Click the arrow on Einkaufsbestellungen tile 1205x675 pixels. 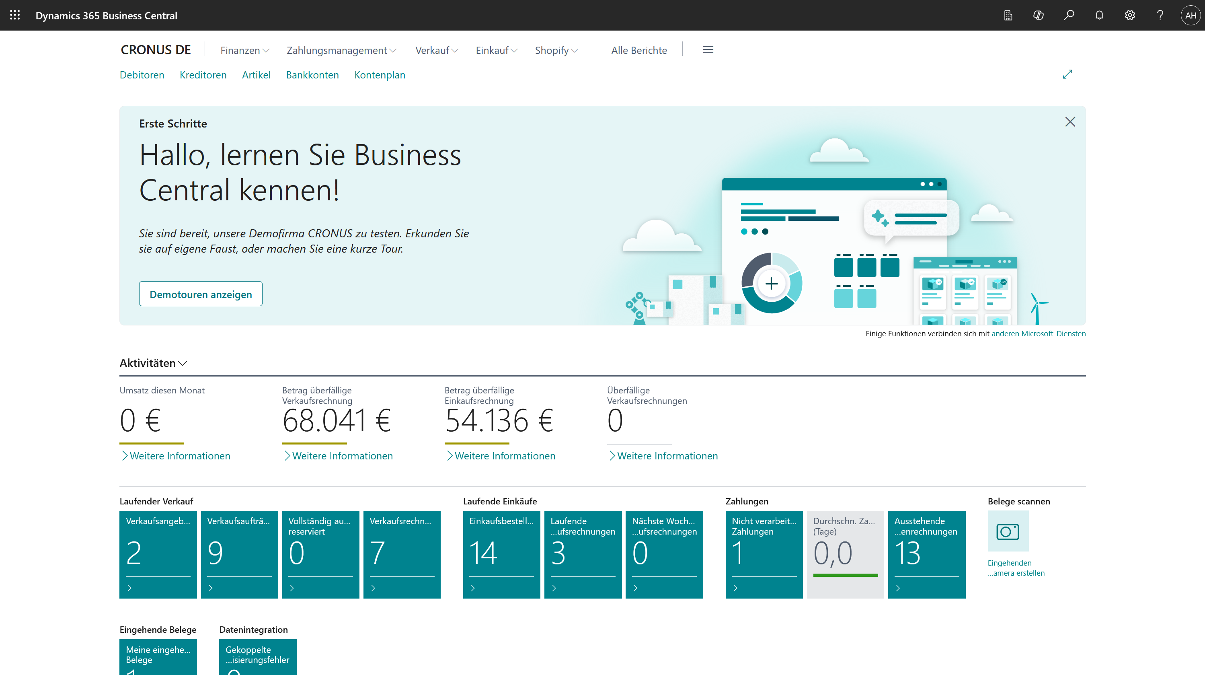473,588
